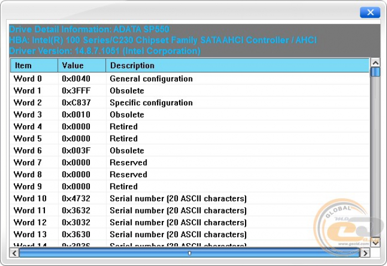Select value 0x4732
This screenshot has height=266, width=387.
click(x=76, y=198)
